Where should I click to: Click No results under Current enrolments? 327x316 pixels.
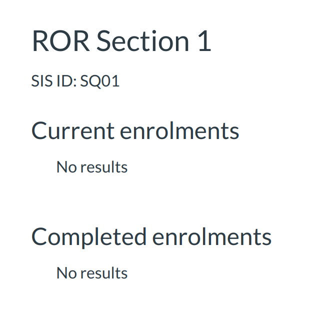(92, 167)
